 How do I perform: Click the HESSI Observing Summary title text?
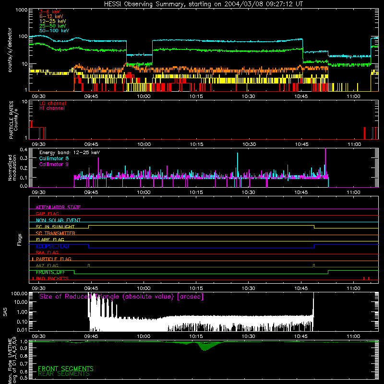[203, 4]
